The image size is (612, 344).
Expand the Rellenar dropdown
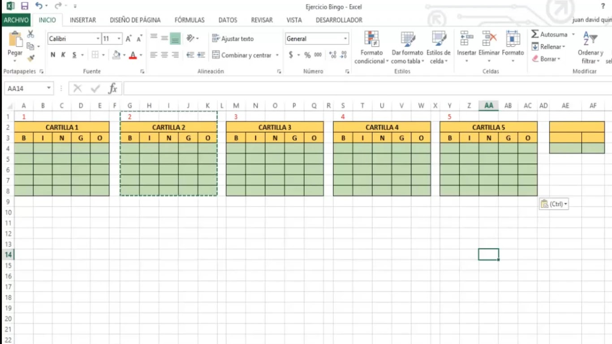click(x=564, y=47)
